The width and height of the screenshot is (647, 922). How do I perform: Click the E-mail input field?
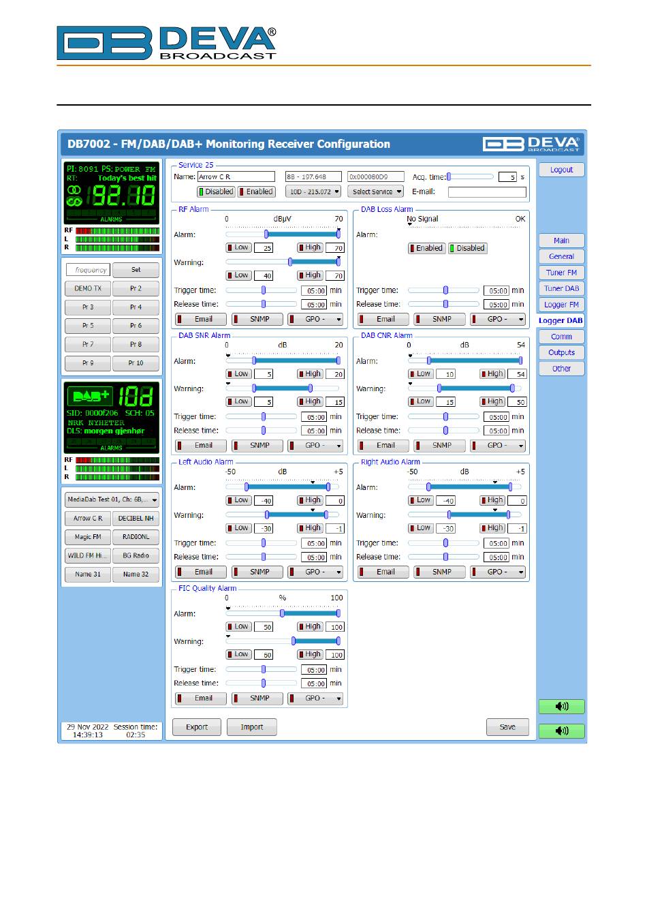tap(486, 192)
